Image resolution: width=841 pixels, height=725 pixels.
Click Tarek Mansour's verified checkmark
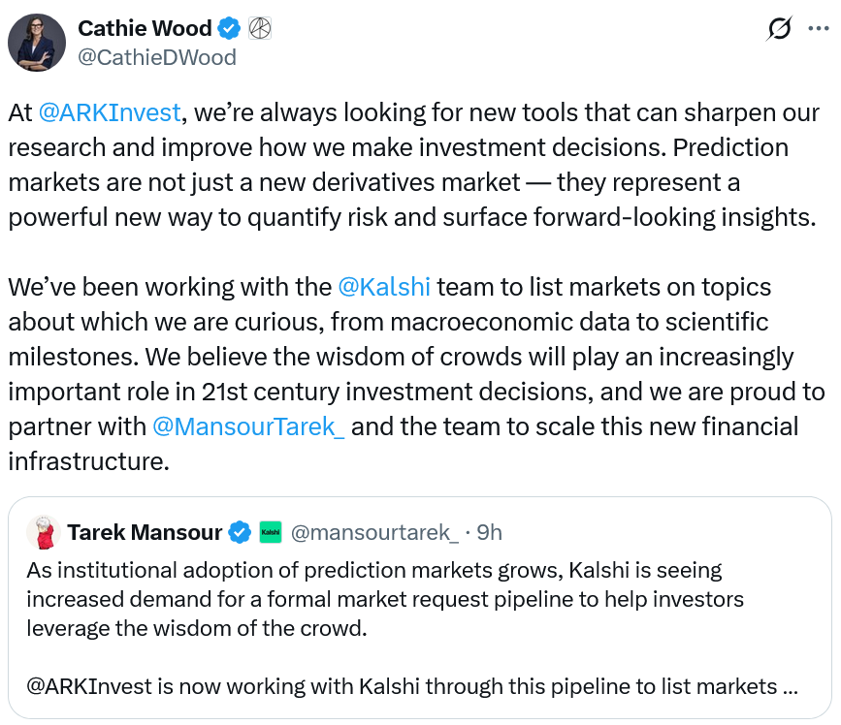tap(239, 532)
